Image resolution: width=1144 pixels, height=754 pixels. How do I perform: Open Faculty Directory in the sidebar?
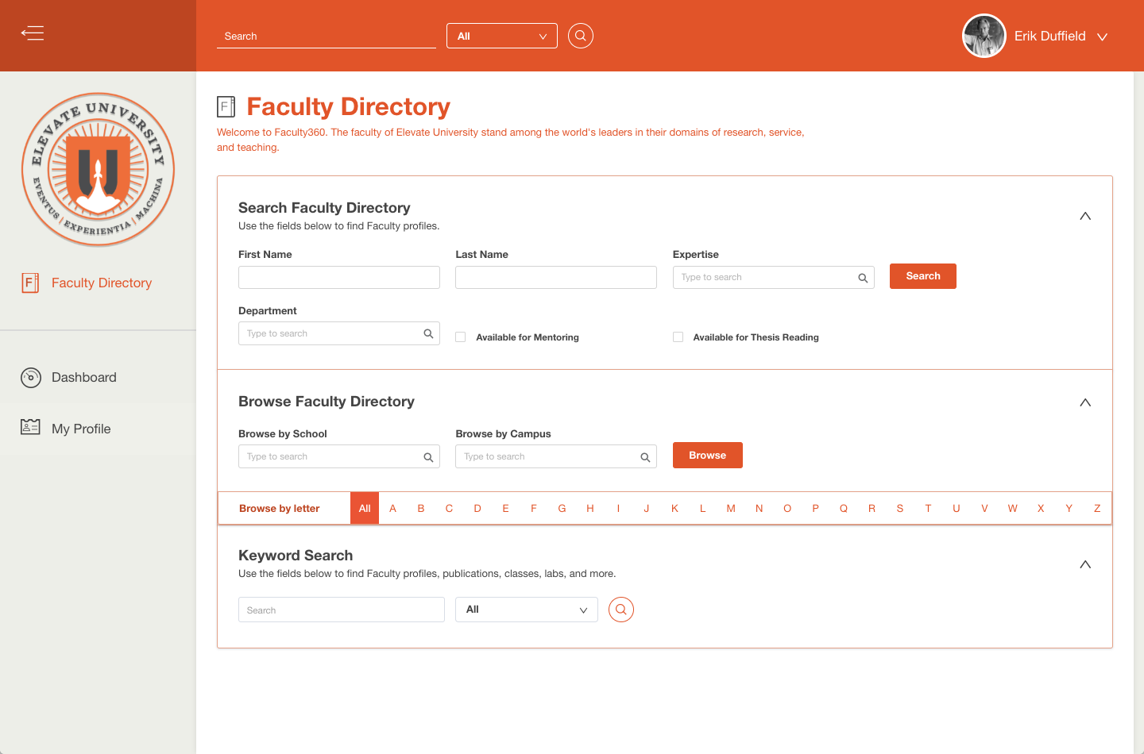(x=101, y=283)
